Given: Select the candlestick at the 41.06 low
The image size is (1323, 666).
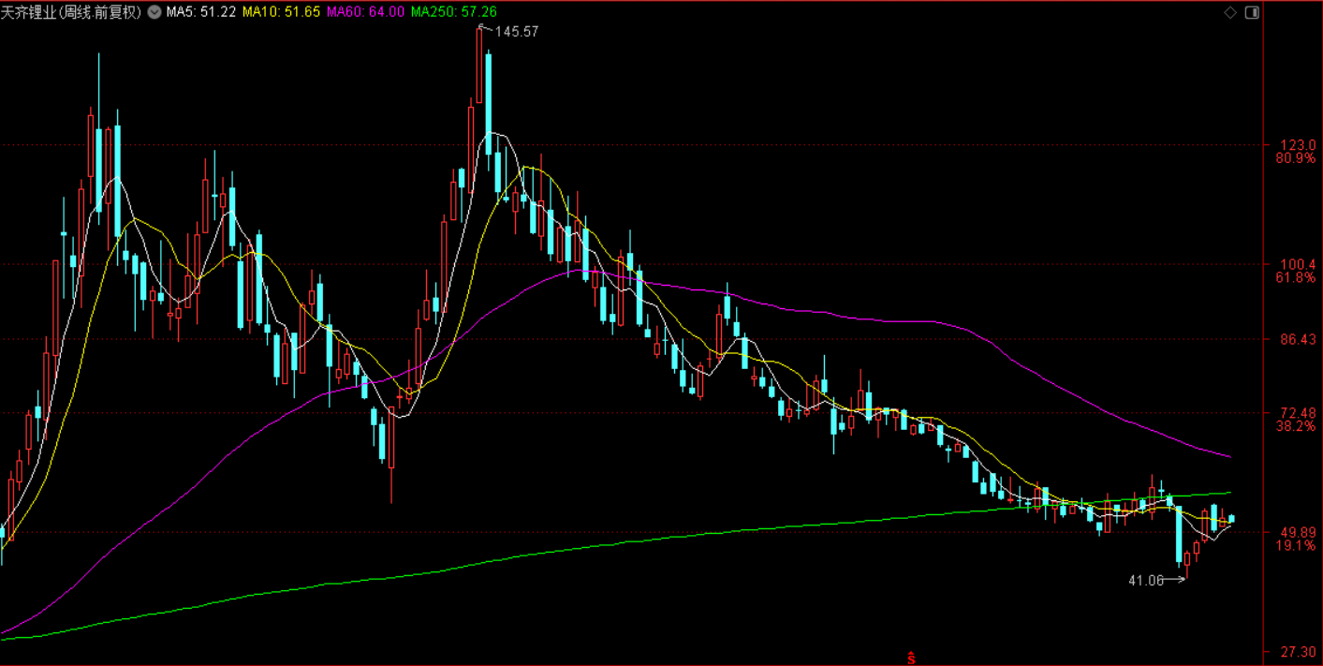Looking at the screenshot, I should (x=1187, y=564).
